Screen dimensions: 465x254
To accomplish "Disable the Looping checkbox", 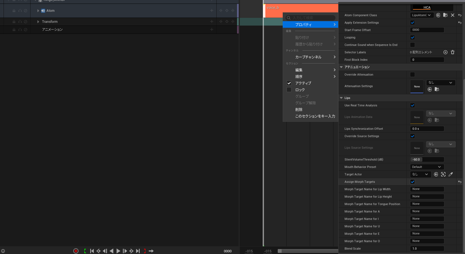I will pos(412,37).
